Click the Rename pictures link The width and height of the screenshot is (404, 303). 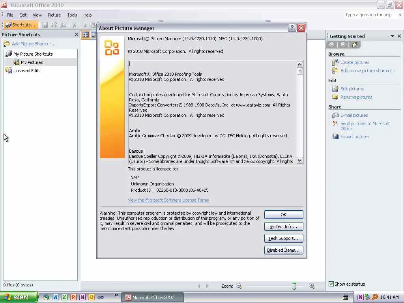(x=356, y=97)
